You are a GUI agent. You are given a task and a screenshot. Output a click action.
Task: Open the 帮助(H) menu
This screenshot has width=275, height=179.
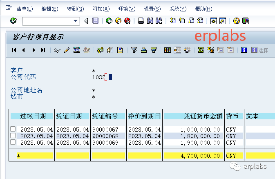click(x=203, y=9)
